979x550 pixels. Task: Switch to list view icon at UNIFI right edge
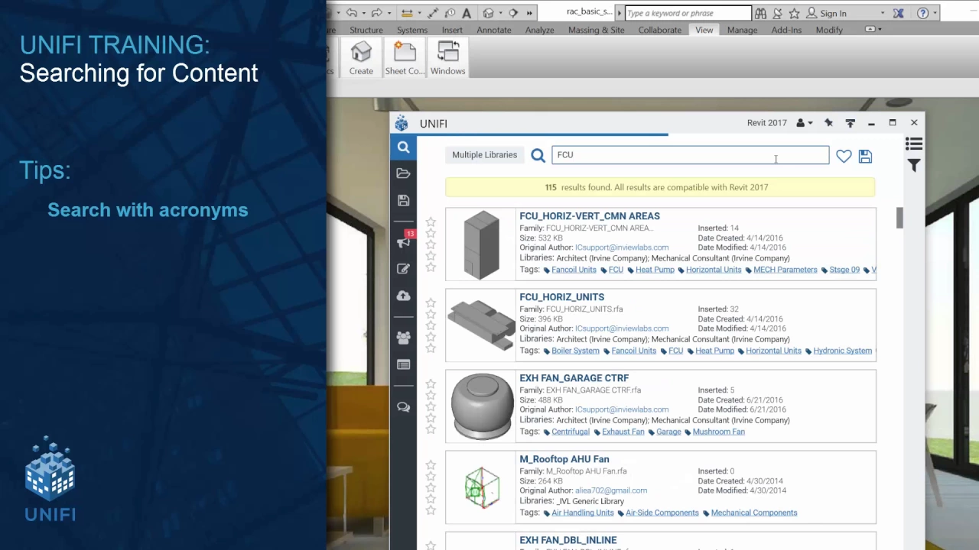pos(914,144)
